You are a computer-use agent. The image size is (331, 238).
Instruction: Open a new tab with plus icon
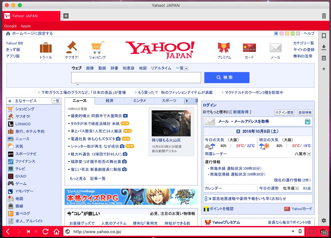tap(66, 16)
